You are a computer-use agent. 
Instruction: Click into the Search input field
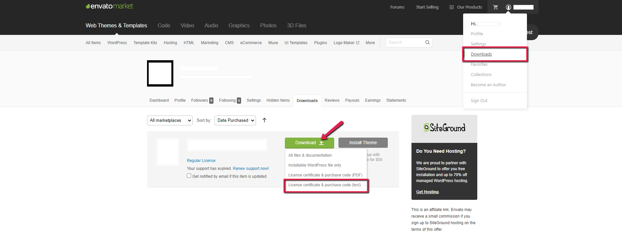pos(405,42)
